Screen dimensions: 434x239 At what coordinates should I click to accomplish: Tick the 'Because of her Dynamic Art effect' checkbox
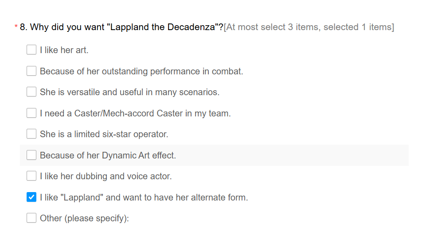[x=31, y=155]
